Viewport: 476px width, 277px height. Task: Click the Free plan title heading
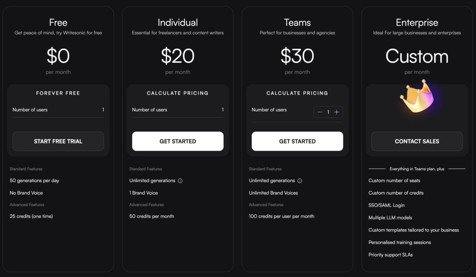(58, 22)
